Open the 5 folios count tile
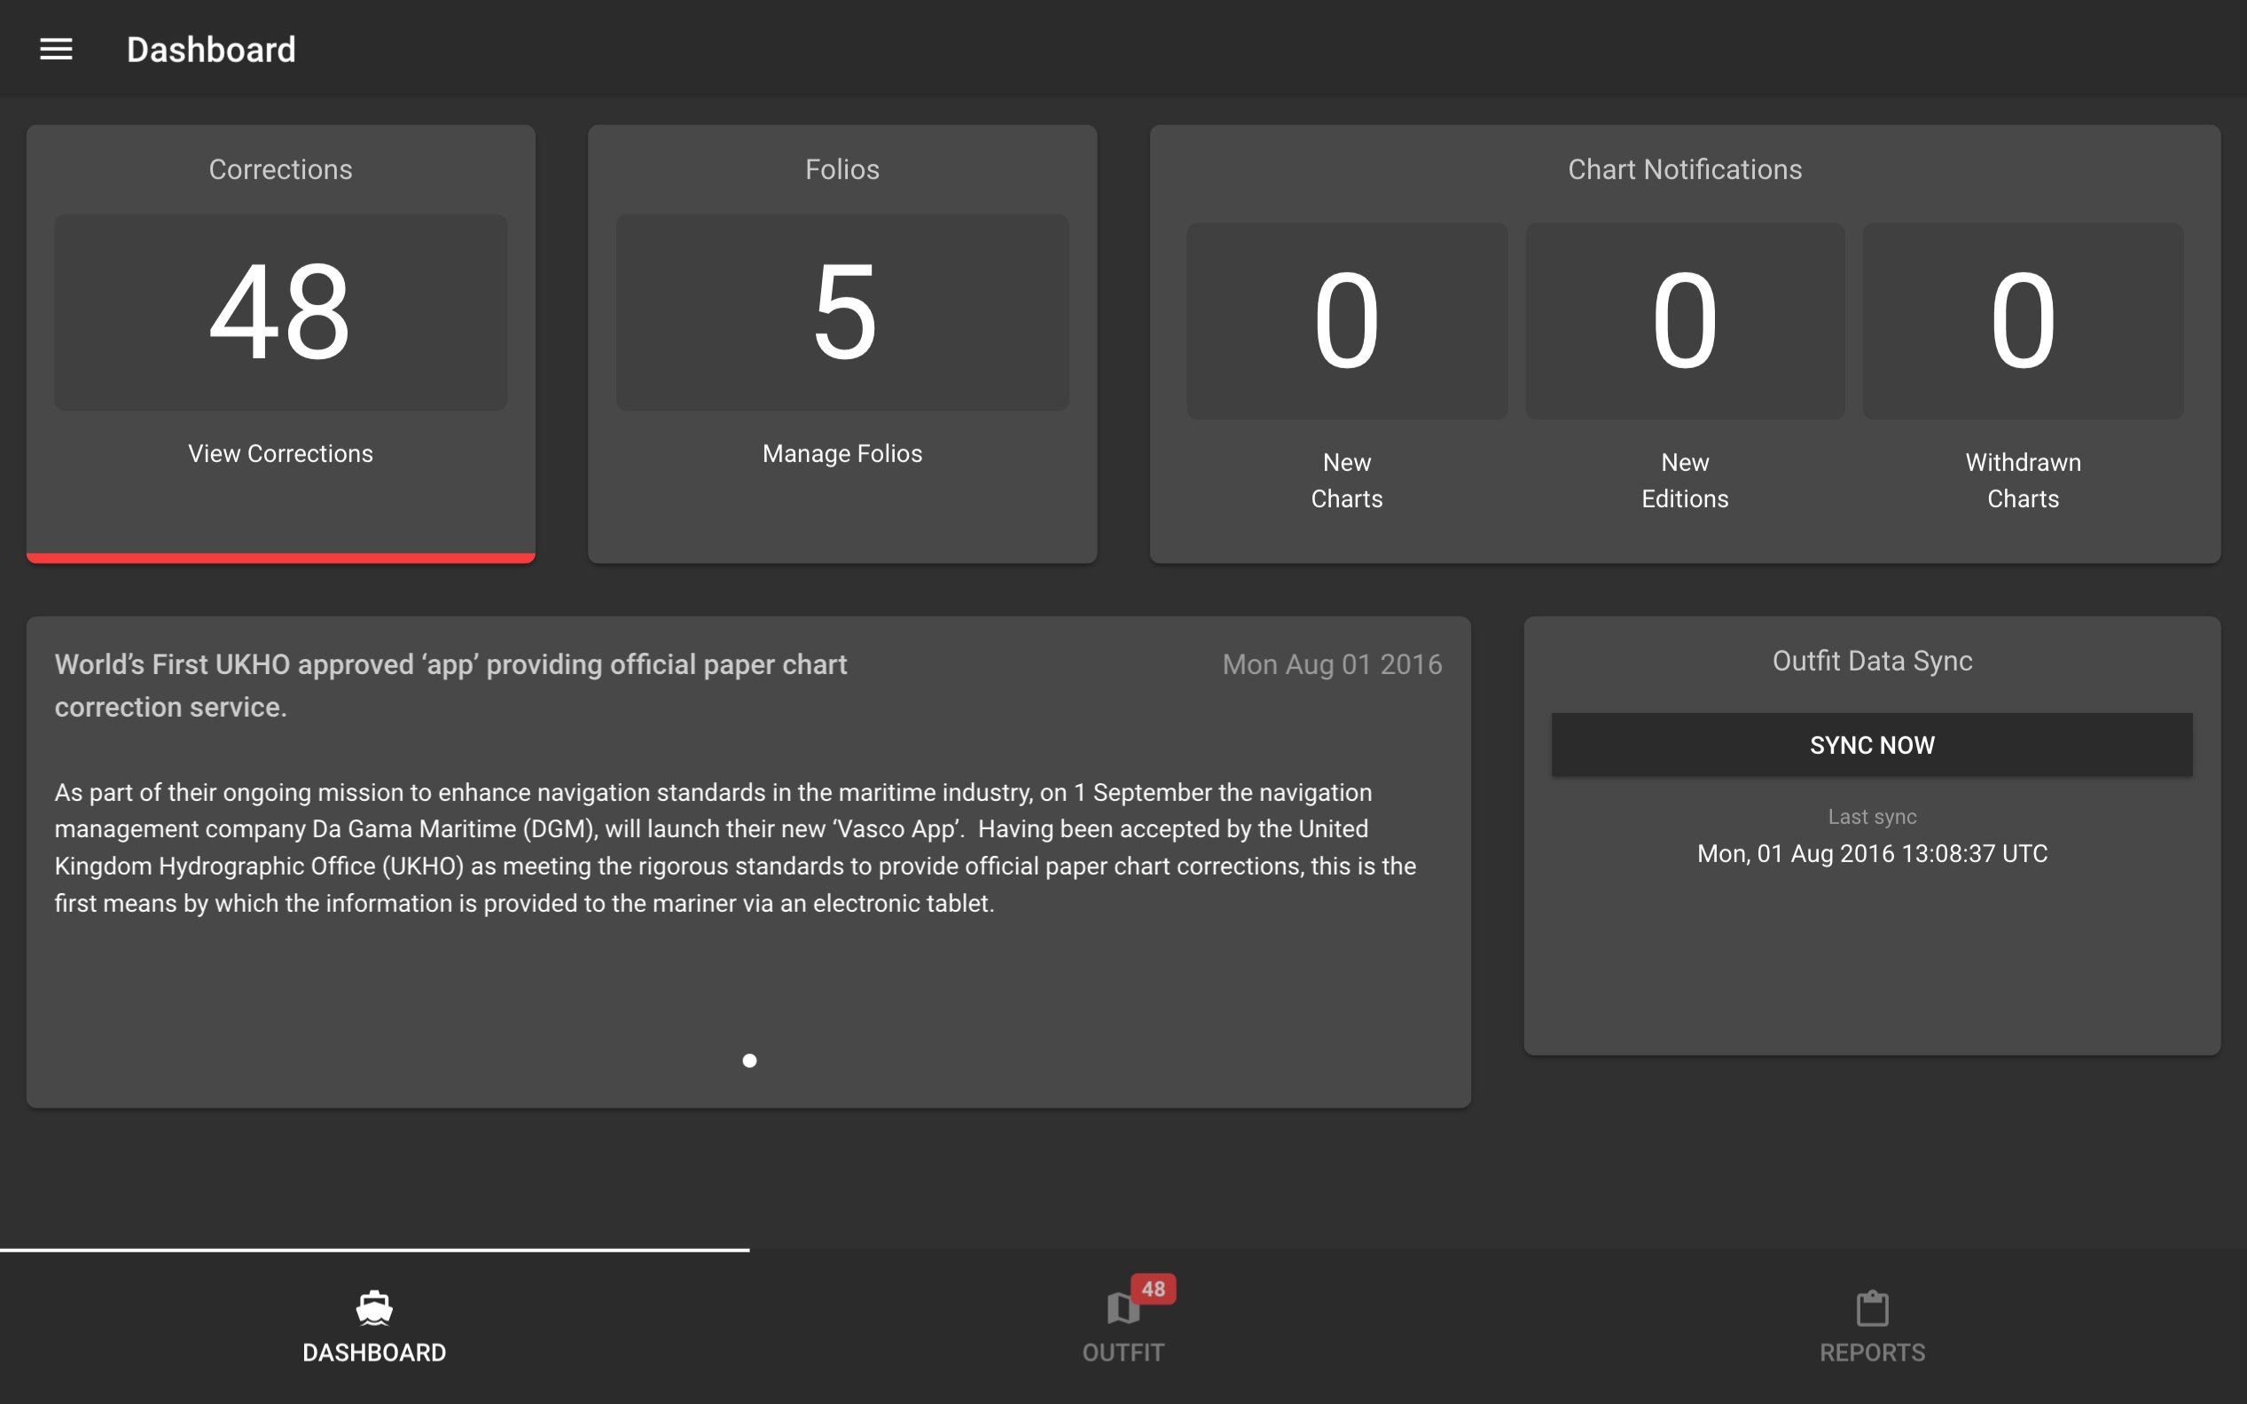Image resolution: width=2247 pixels, height=1404 pixels. point(842,312)
